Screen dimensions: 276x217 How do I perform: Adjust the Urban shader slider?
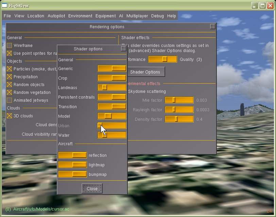112,126
